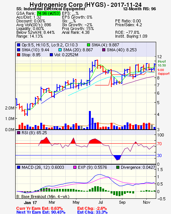Click the blue OHLC legend square

19,45
